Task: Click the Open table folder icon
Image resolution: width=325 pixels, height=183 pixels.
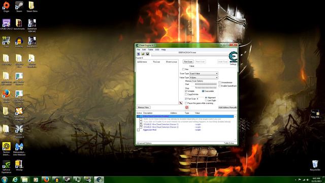Action: pyautogui.click(x=143, y=54)
